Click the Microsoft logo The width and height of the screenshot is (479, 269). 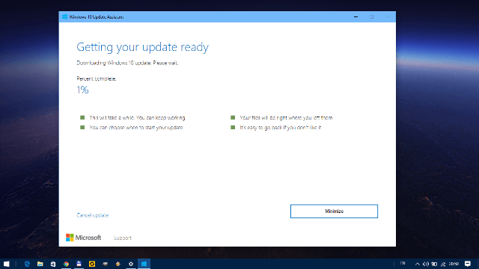[83, 238]
